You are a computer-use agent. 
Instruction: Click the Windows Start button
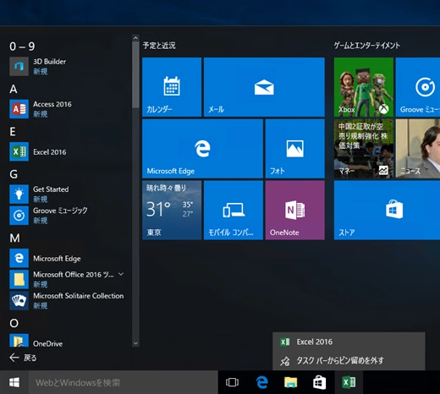tap(14, 382)
